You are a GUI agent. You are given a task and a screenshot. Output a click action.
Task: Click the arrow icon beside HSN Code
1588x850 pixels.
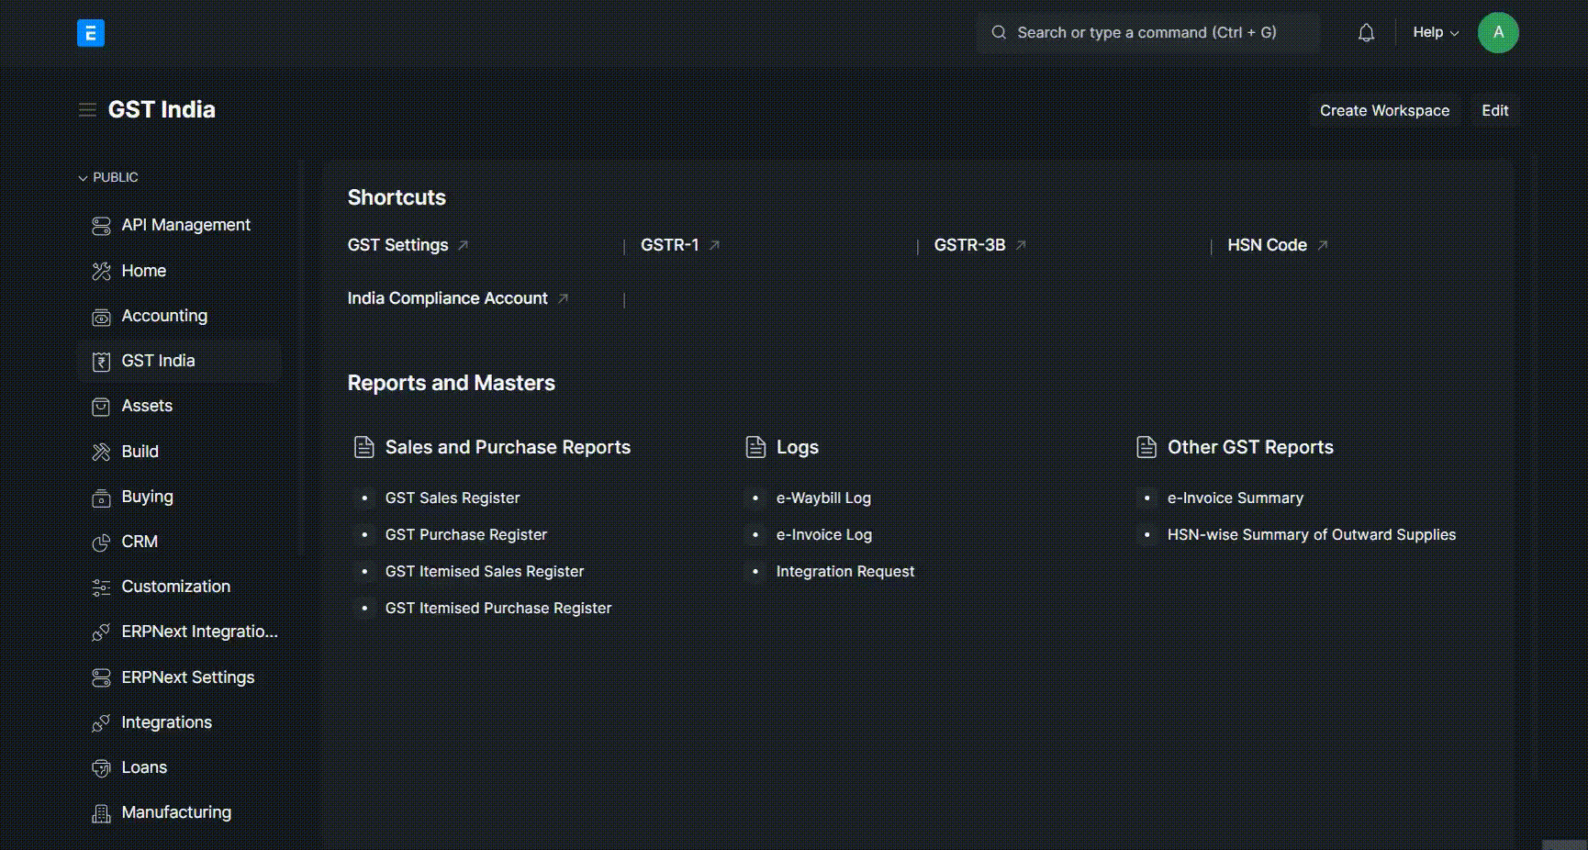(1323, 245)
